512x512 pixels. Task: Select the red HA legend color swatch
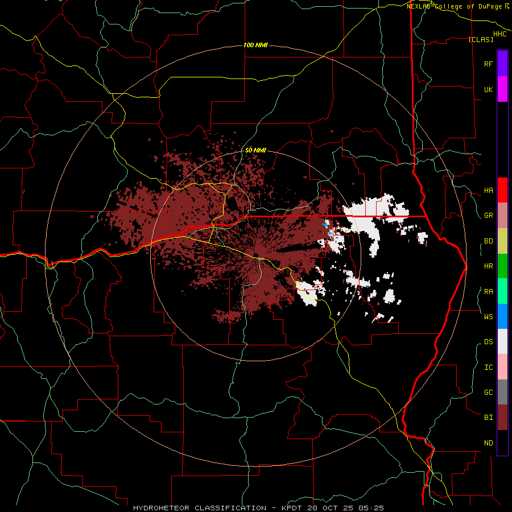pos(502,190)
